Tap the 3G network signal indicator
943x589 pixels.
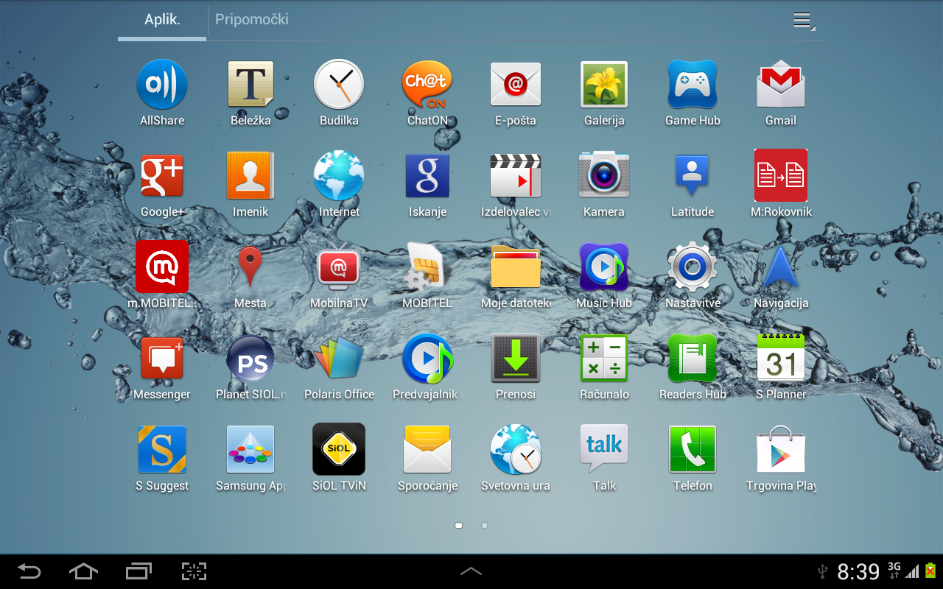tap(894, 570)
